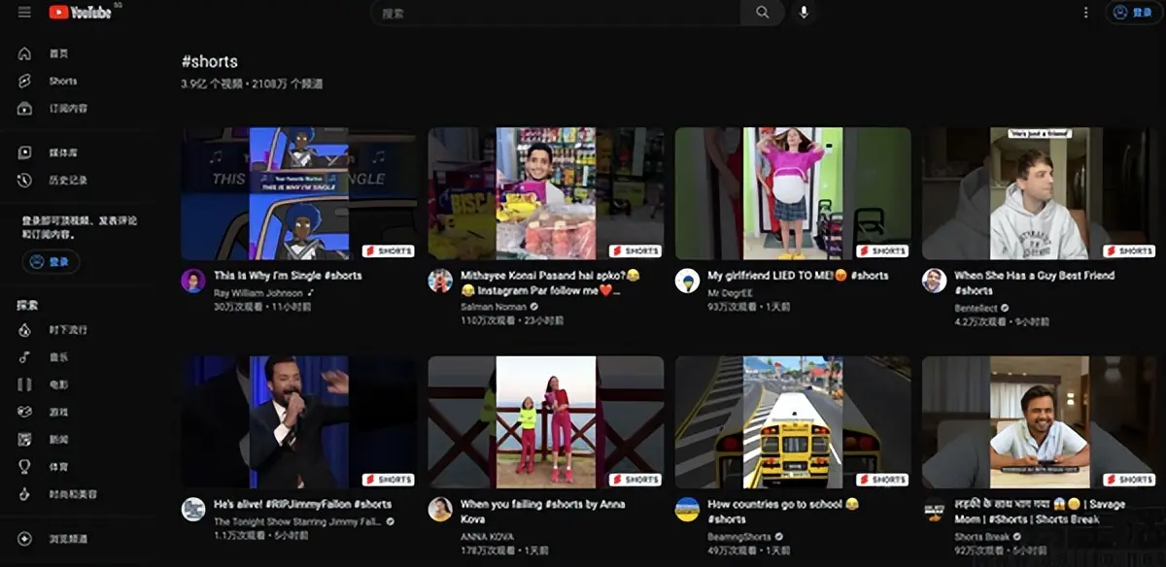Click the top-right sign-in button

tap(1133, 13)
